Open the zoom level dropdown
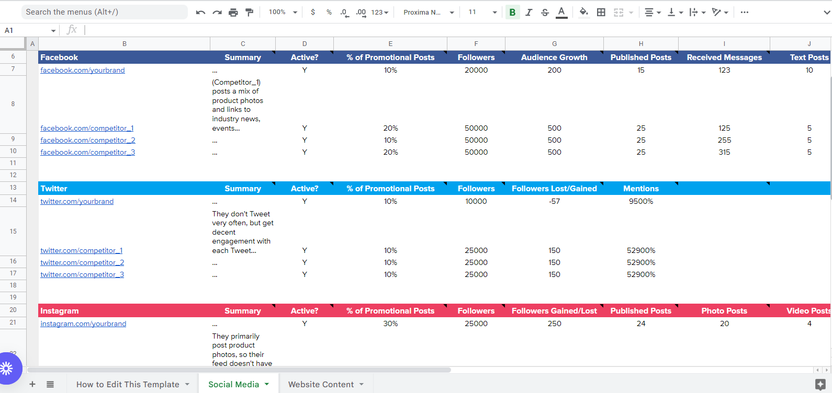 (x=283, y=12)
